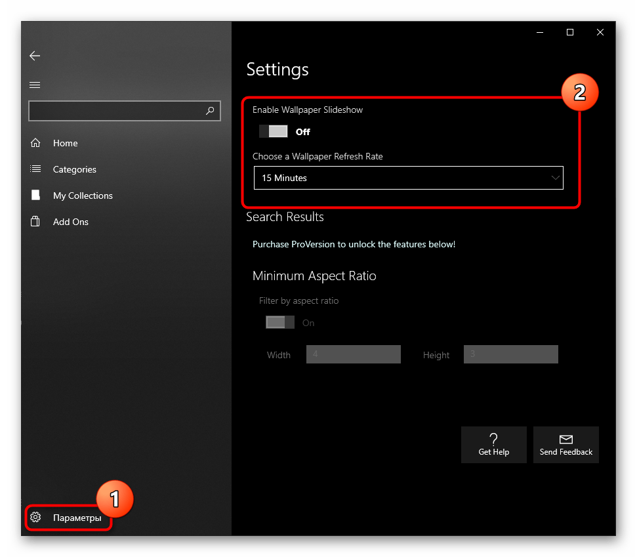
Task: Click the dropdown chevron beside 15 Minutes
Action: (555, 178)
